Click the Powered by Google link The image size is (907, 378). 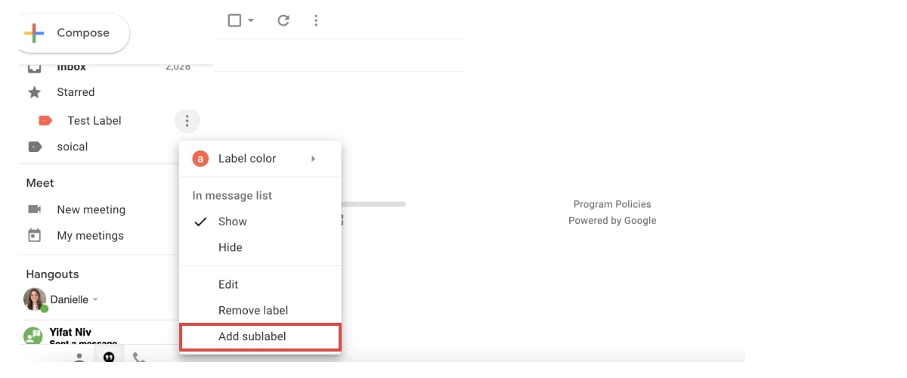click(x=612, y=221)
